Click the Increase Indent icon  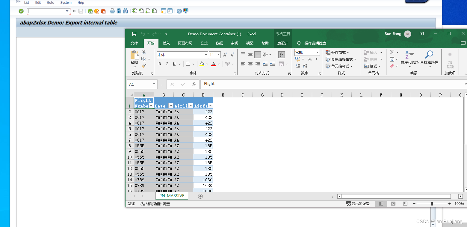[272, 64]
